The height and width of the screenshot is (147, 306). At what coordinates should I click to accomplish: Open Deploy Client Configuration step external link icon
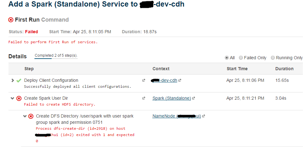coord(144,81)
